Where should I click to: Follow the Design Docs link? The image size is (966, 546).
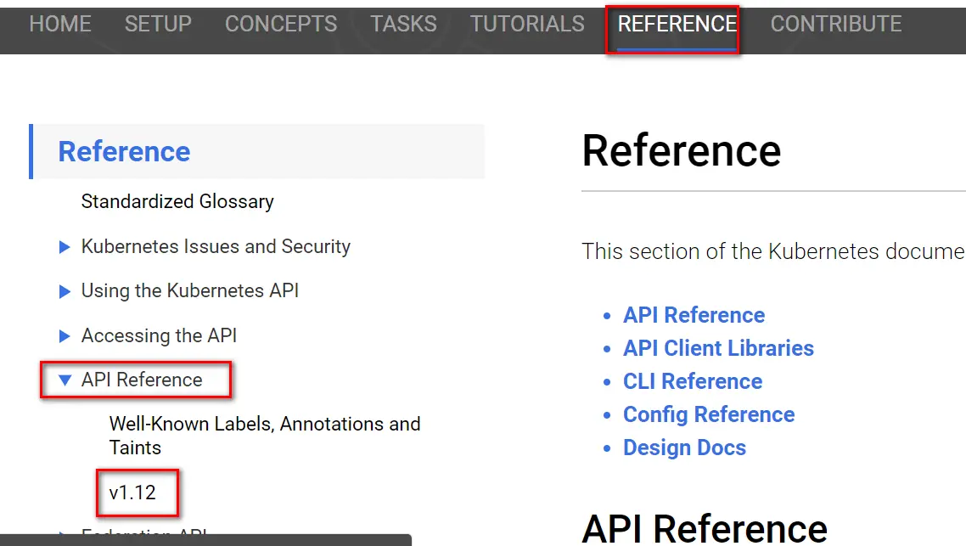684,447
